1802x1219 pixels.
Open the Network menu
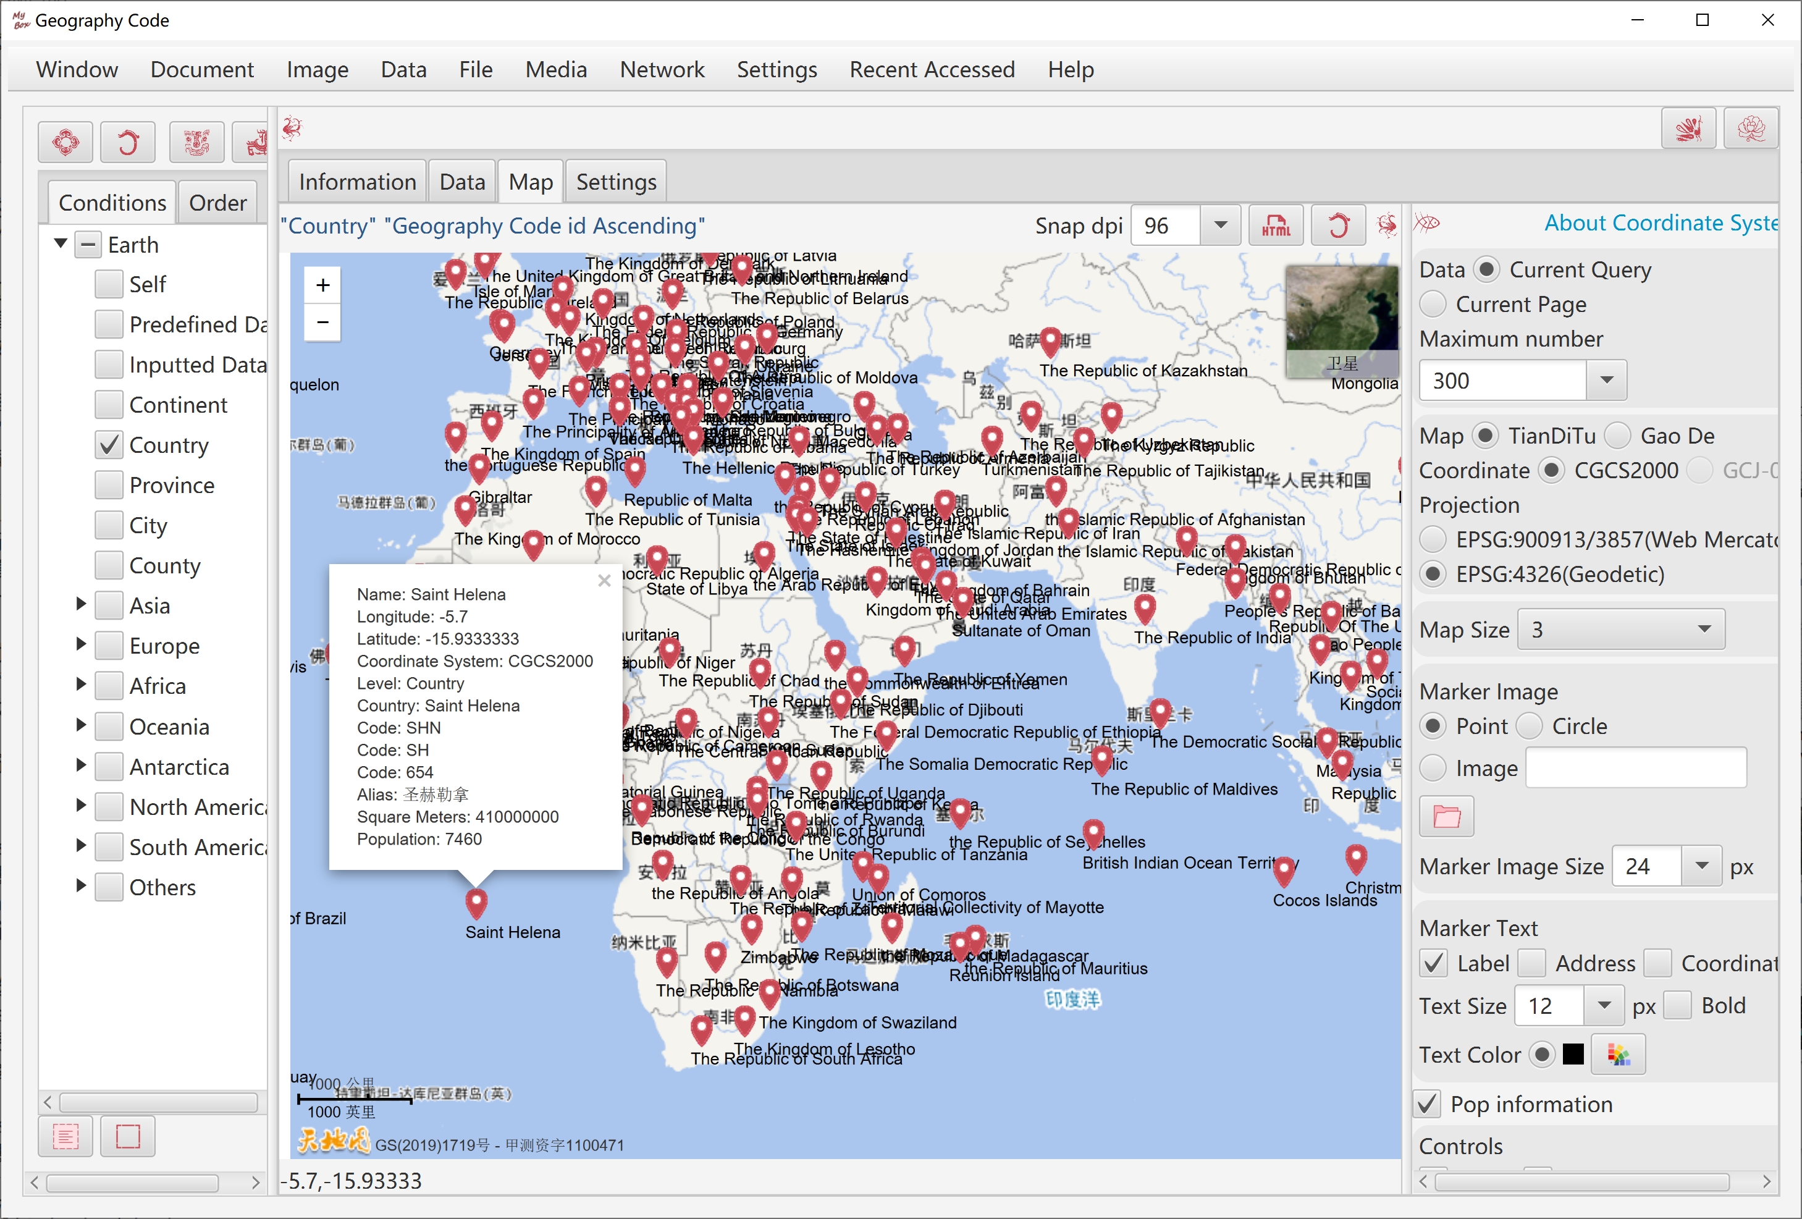[x=662, y=70]
